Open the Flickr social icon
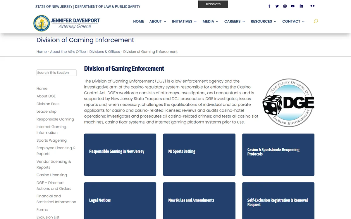The width and height of the screenshot is (351, 219). [312, 6]
